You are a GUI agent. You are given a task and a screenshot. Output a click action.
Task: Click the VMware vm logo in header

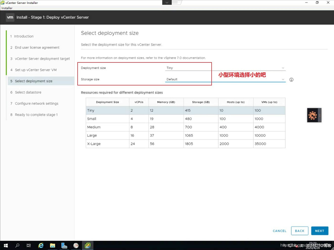coord(10,17)
